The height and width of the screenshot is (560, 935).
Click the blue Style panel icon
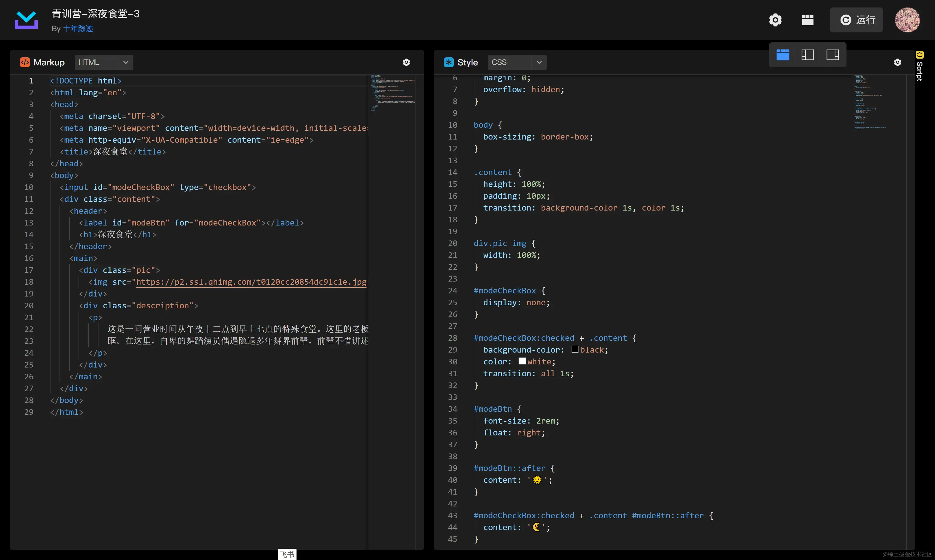tap(448, 62)
